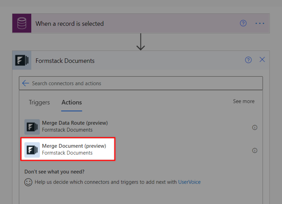
Task: Click the Formstack Documents logo in the panel header
Action: 22,60
